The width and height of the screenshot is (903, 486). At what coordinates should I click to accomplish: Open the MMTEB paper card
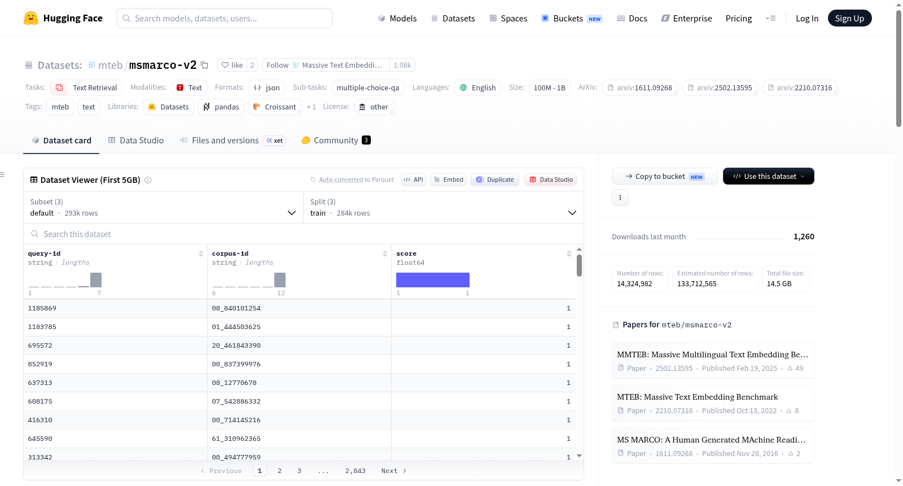713,361
